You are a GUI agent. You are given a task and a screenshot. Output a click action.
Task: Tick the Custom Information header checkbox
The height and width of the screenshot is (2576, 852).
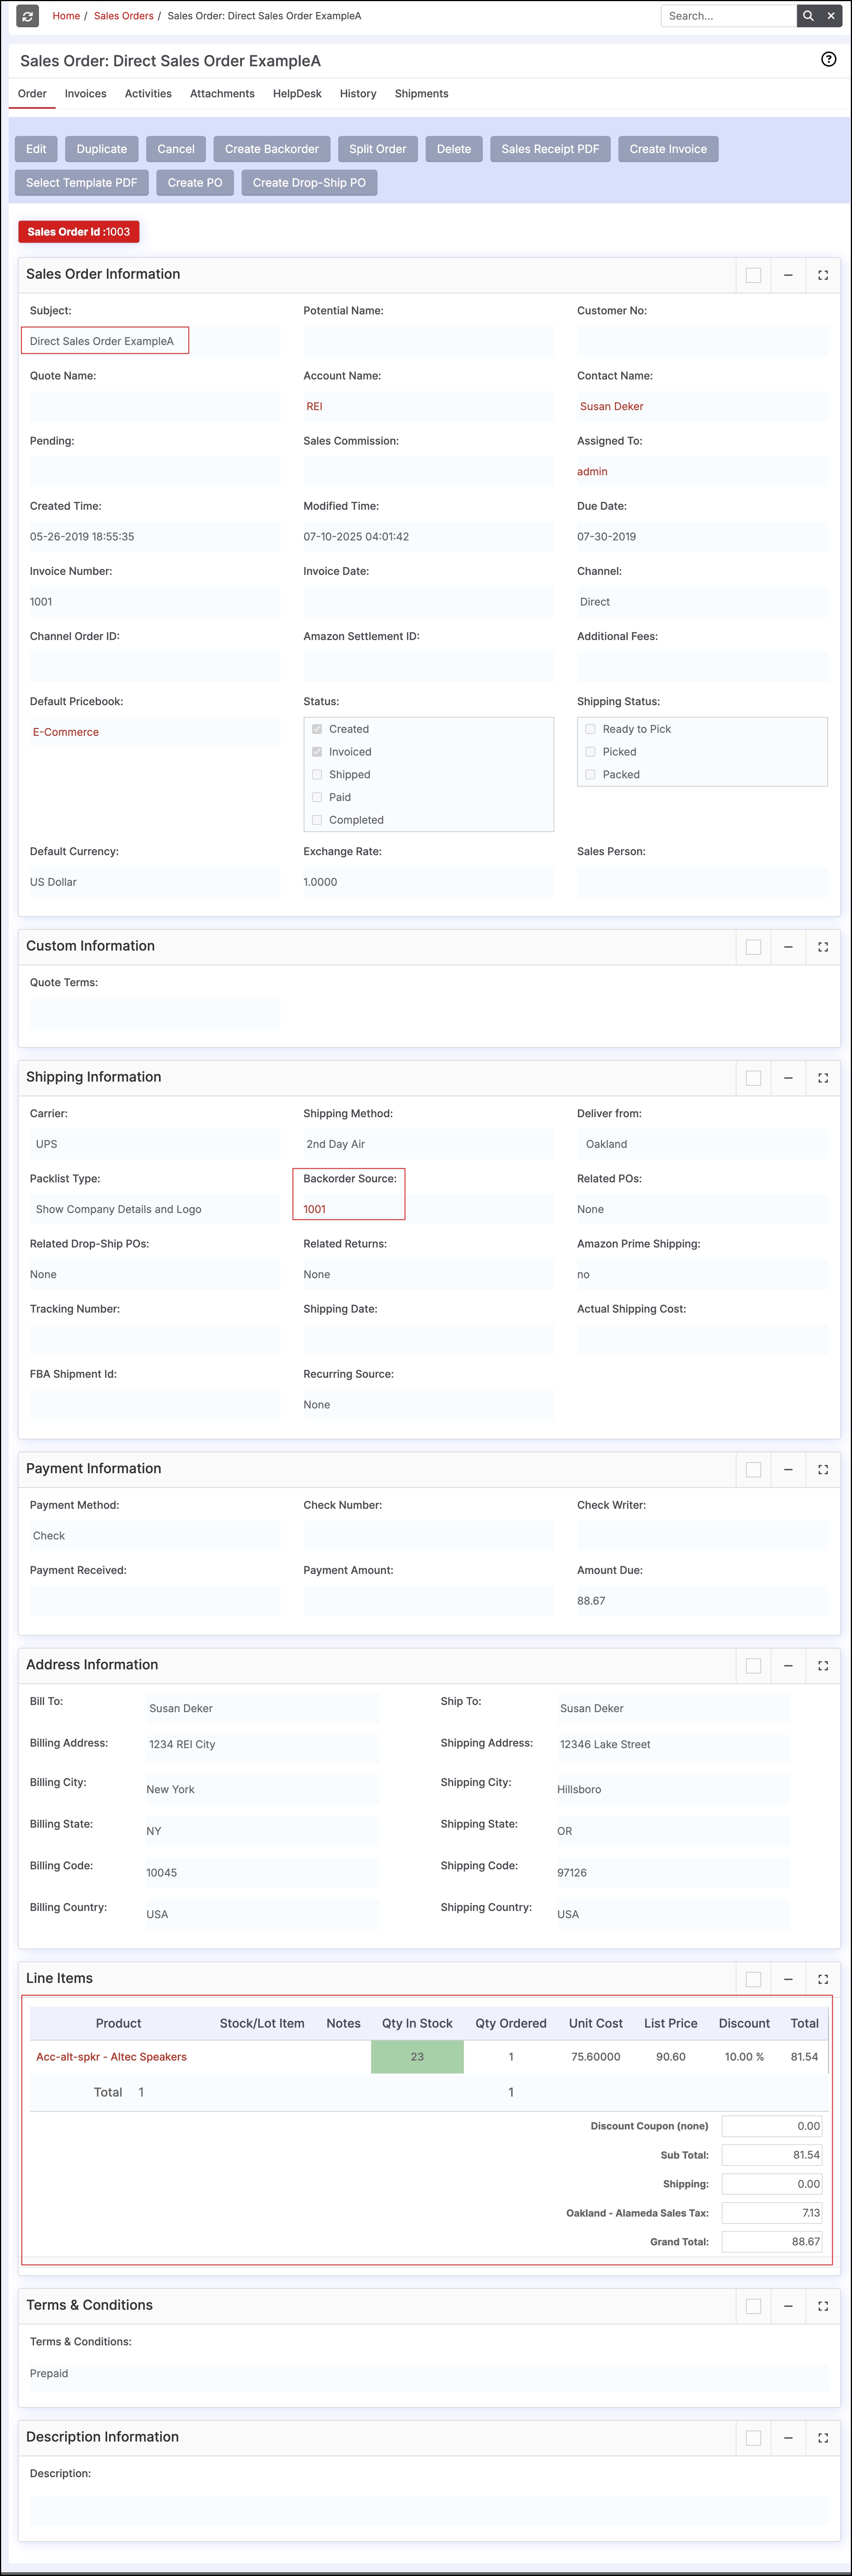coord(754,947)
